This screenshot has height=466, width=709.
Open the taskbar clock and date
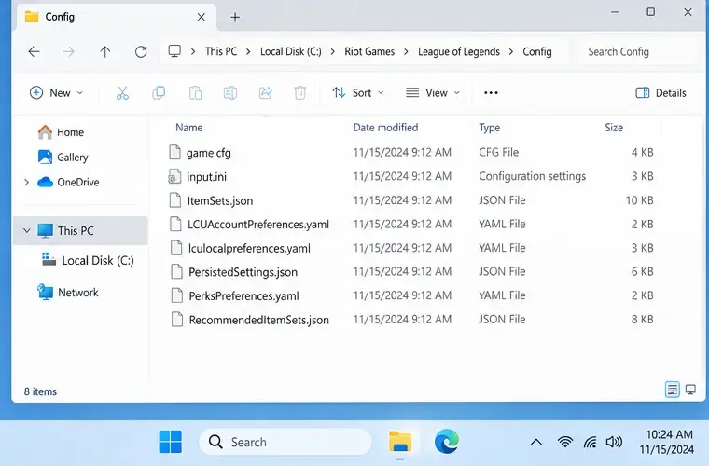(667, 442)
